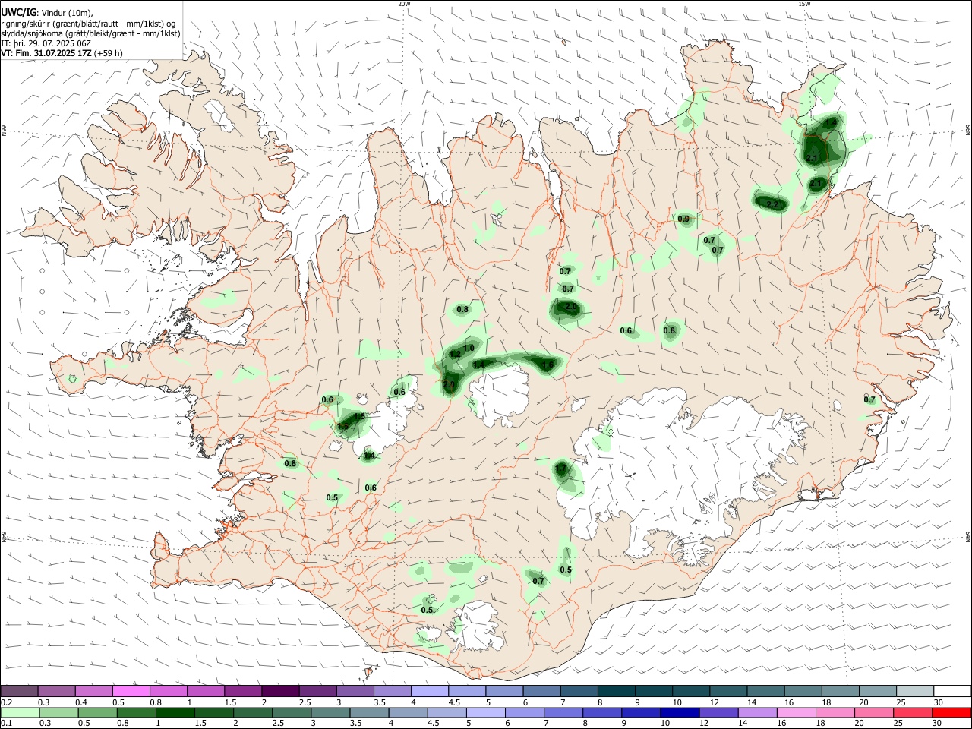Pick the red 25–30 rain swatch
This screenshot has height=729, width=972.
[914, 712]
